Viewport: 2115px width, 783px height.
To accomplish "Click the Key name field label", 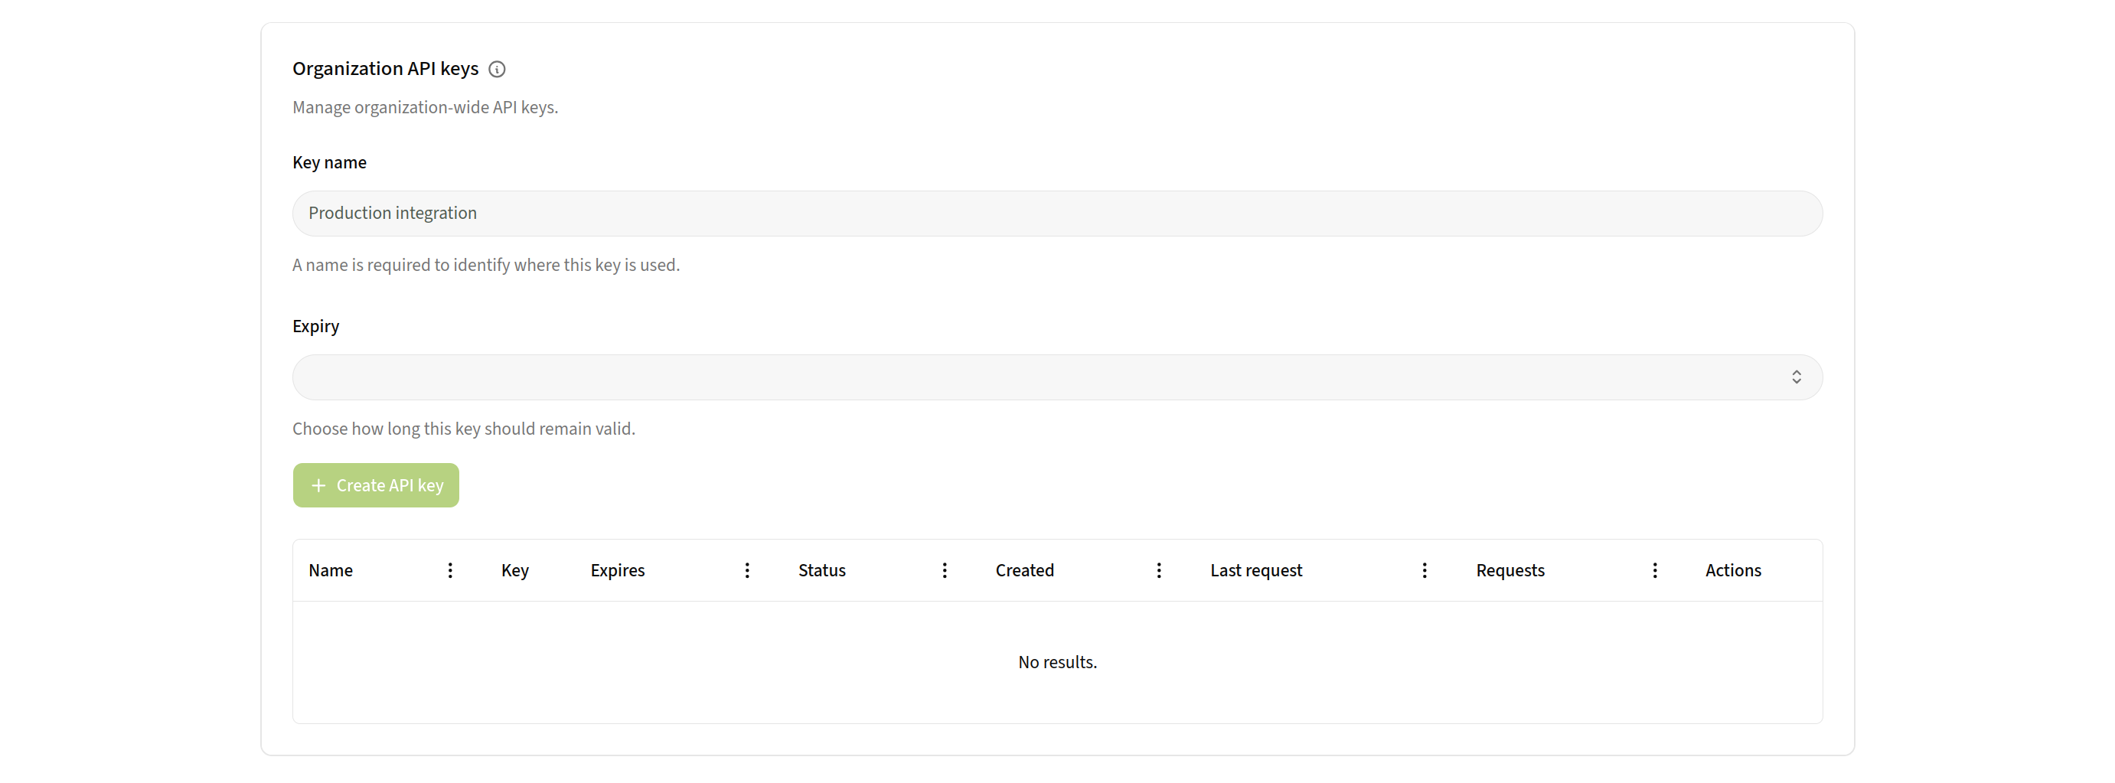I will tap(329, 162).
